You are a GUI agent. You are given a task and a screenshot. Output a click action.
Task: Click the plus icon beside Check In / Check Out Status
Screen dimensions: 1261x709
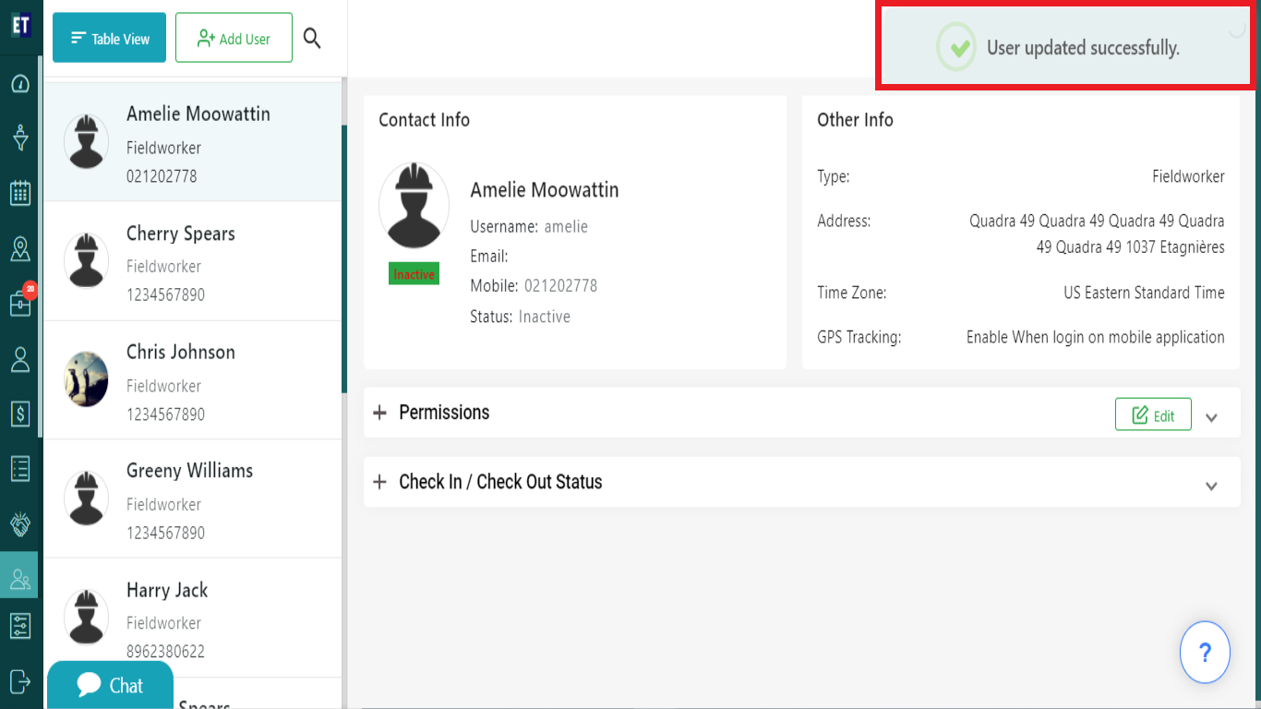[379, 482]
